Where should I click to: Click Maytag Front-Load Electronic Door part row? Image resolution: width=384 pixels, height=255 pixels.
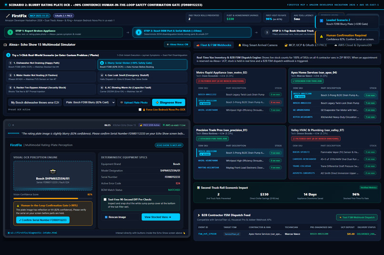point(240,168)
